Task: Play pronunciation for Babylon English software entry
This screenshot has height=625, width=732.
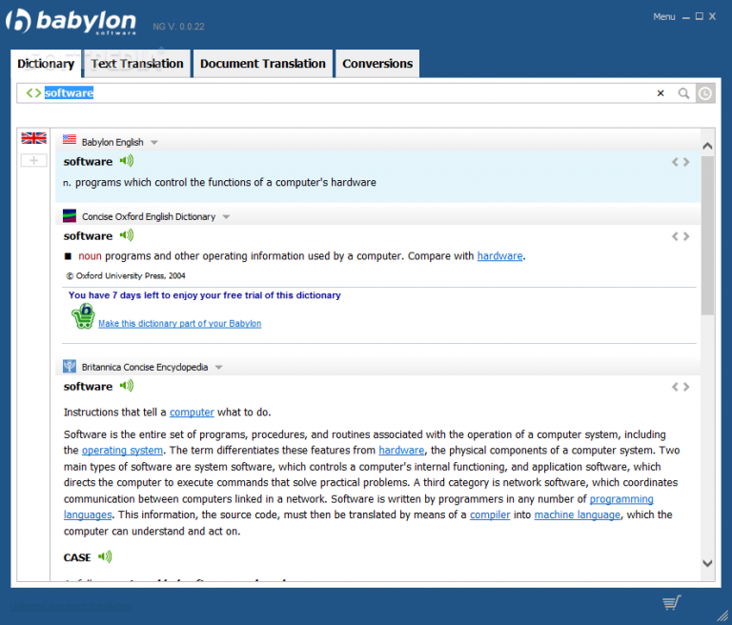Action: coord(126,161)
